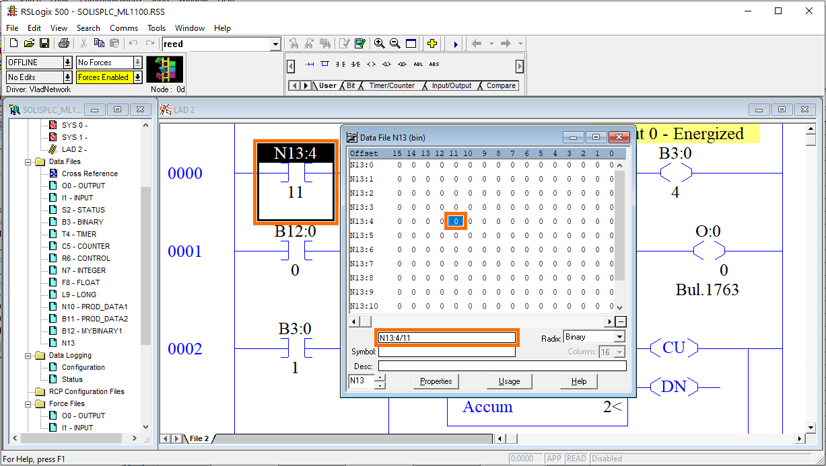Screen dimensions: 826x466
Task: Click the Zoom In magnifier icon
Action: [x=380, y=44]
